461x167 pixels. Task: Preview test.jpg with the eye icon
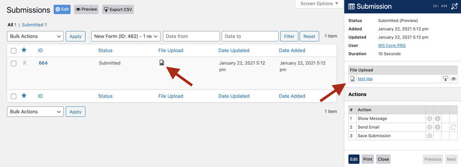[454, 79]
